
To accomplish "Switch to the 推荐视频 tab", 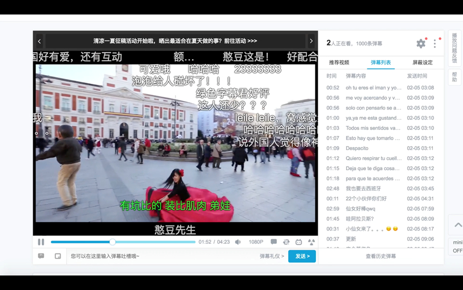I will click(x=339, y=62).
